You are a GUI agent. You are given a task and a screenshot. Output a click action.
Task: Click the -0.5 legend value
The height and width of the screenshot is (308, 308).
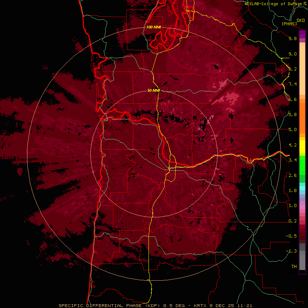tap(291, 236)
